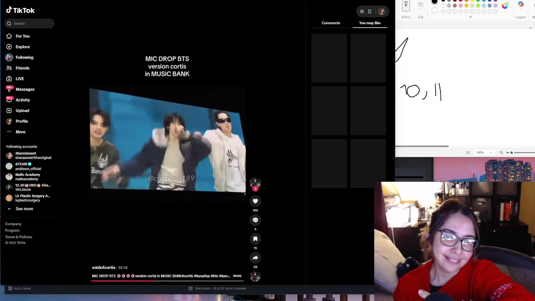This screenshot has width=535, height=301.
Task: Open the Shapes gallery in Paint
Action: [420, 5]
